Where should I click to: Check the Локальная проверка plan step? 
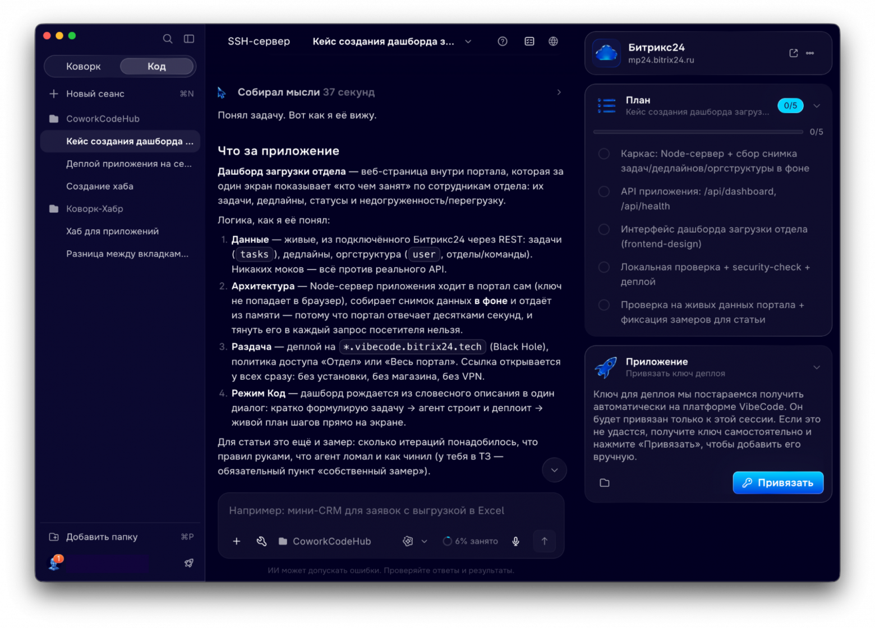[x=604, y=267]
